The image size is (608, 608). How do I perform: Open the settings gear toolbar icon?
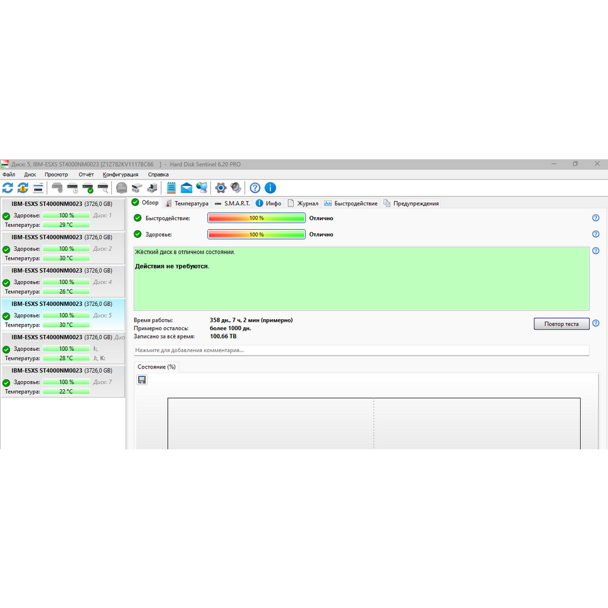click(221, 188)
